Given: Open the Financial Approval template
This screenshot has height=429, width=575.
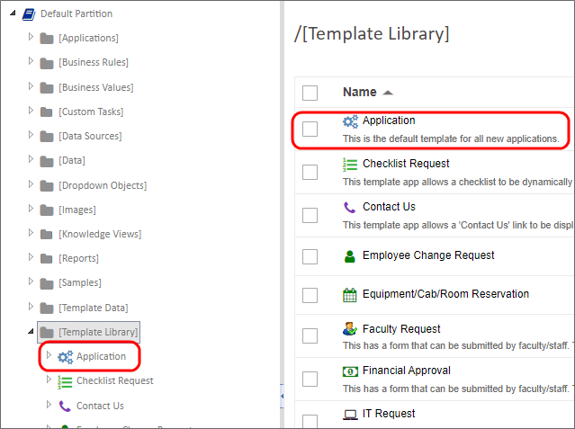Looking at the screenshot, I should (x=406, y=371).
